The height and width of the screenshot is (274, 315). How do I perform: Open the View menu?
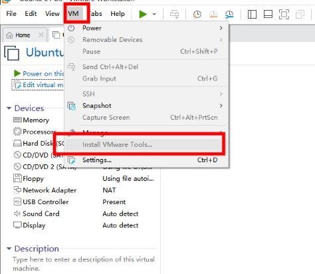click(x=52, y=14)
